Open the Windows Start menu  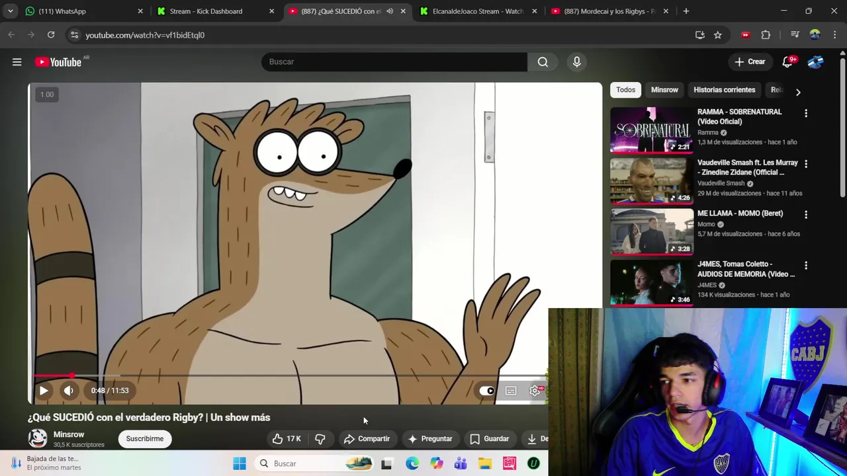(240, 463)
